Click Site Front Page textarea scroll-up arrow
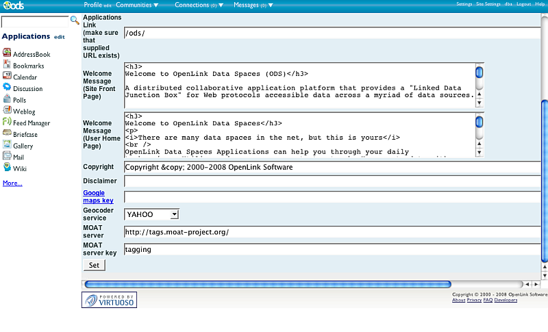 tap(480, 94)
